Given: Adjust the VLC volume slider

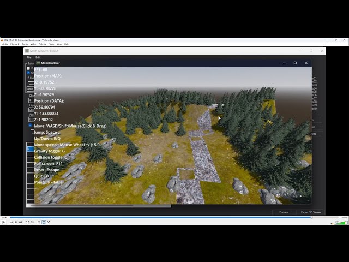Looking at the screenshot, I should 341,223.
